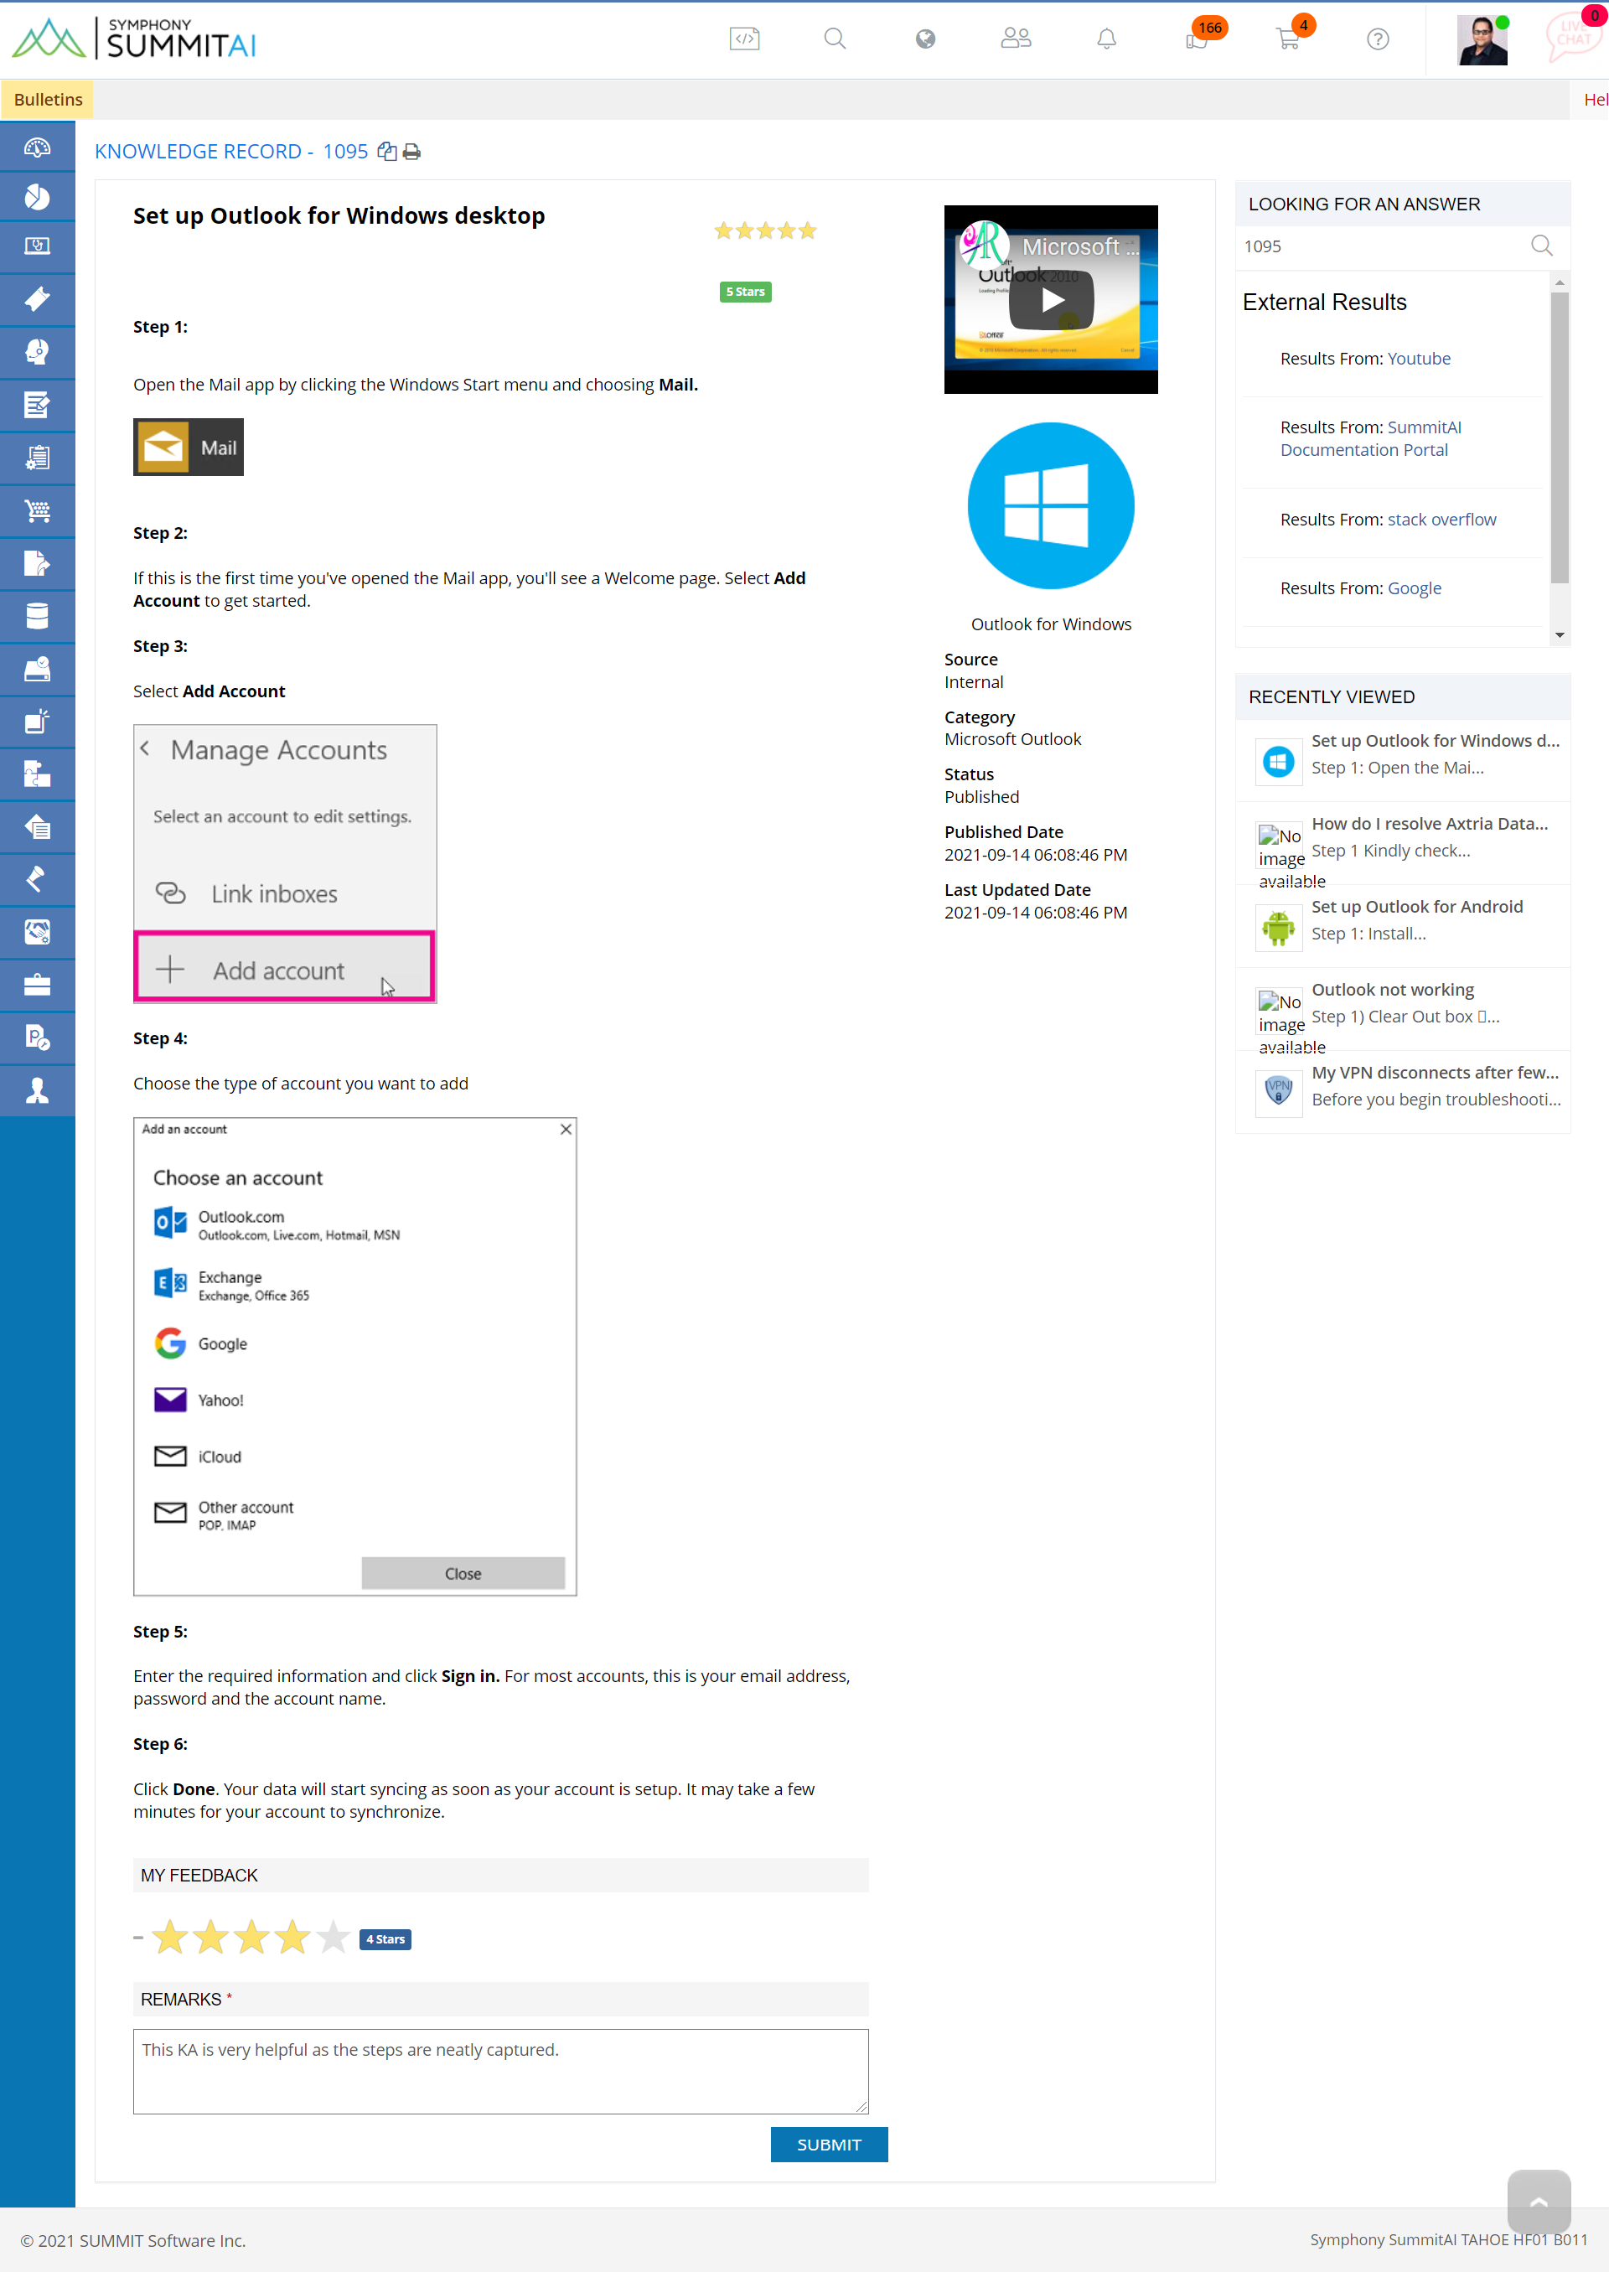Submit the feedback
The width and height of the screenshot is (1609, 2272).
(830, 2144)
